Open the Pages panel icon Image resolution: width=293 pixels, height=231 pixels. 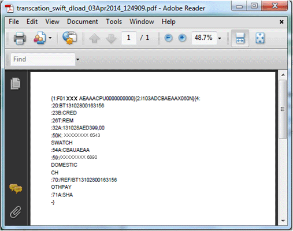point(15,84)
